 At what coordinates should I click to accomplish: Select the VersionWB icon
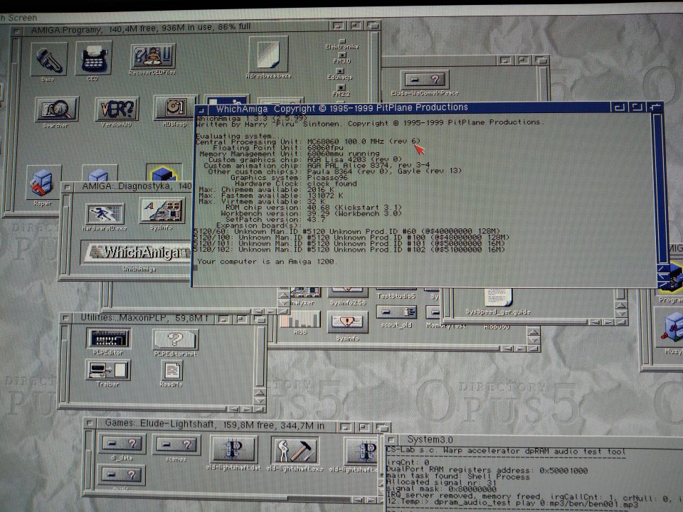click(116, 109)
